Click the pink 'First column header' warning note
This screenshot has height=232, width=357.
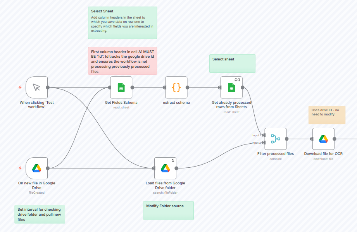[x=122, y=61]
